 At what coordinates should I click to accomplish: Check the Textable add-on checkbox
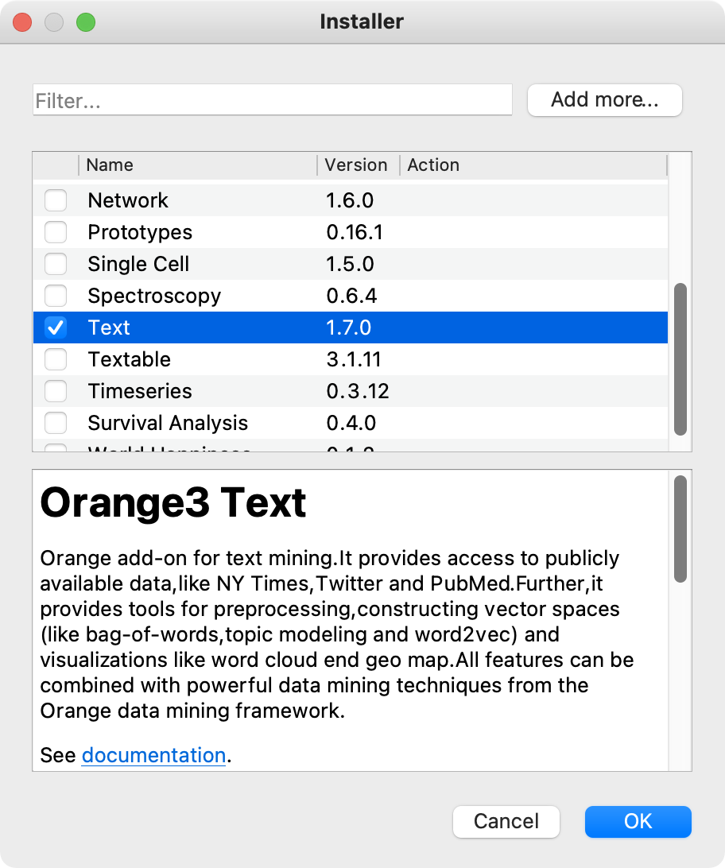coord(56,359)
